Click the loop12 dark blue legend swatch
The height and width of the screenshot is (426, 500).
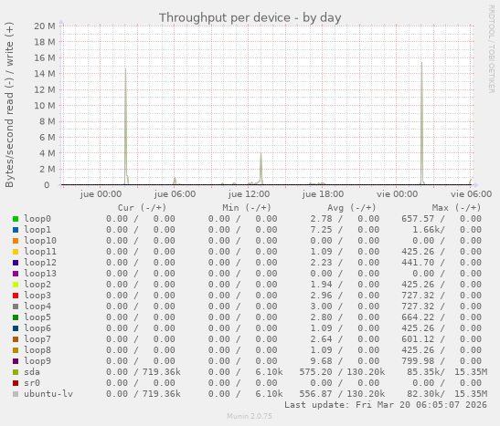point(16,263)
